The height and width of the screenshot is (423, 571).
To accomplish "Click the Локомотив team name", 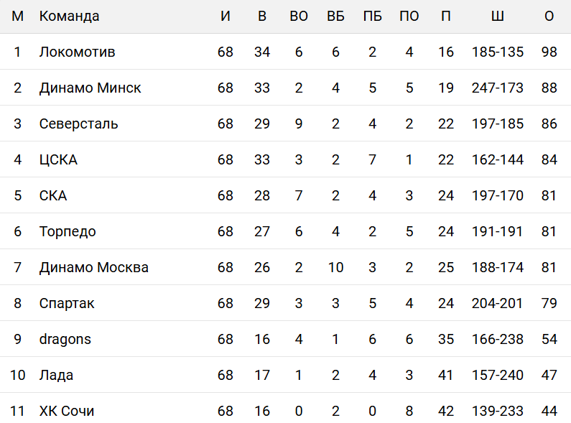I will tap(77, 52).
